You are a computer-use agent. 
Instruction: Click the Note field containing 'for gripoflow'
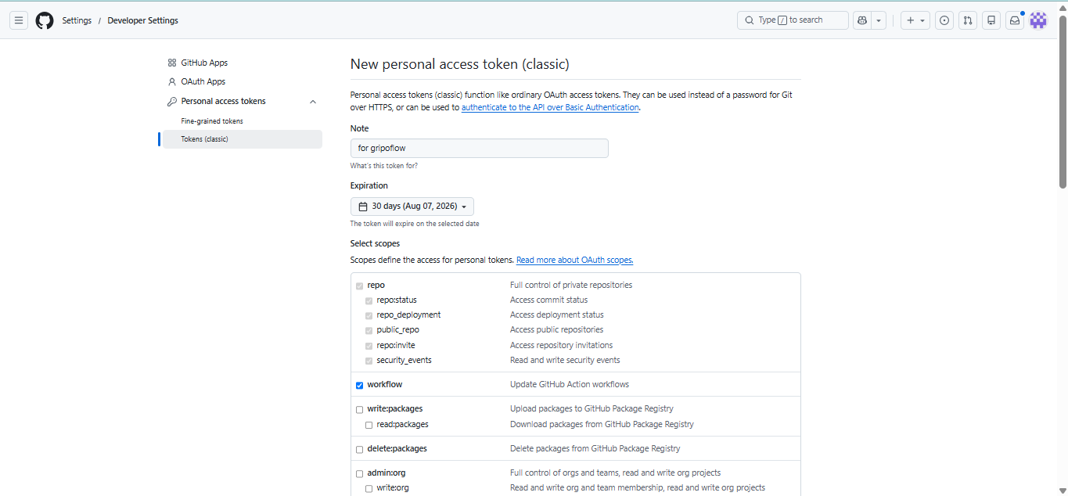[479, 148]
